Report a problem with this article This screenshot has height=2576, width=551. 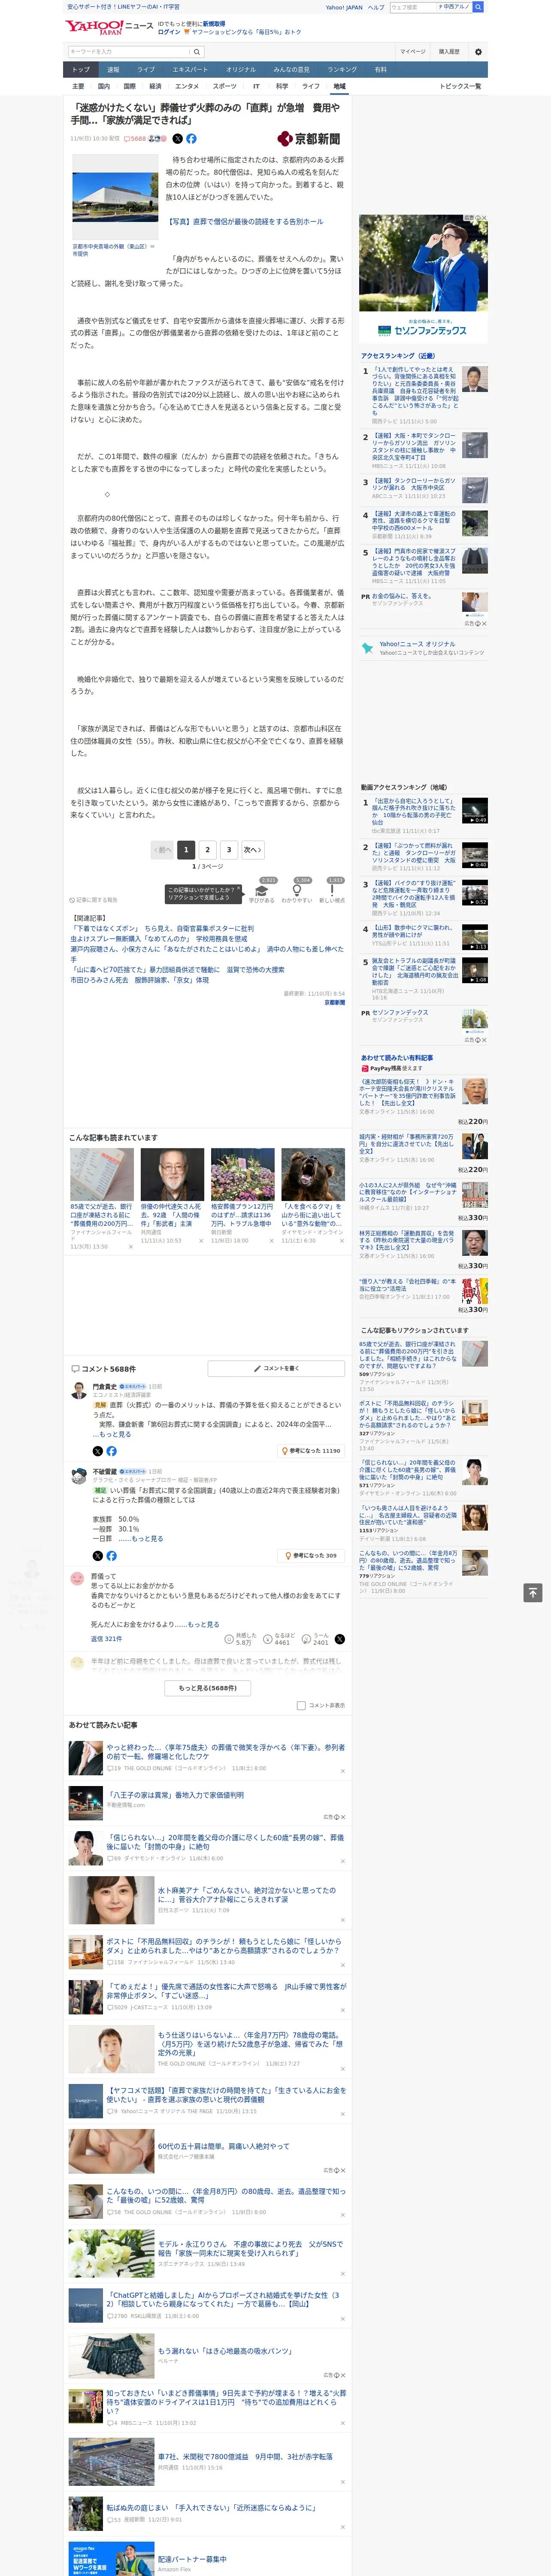[x=94, y=900]
